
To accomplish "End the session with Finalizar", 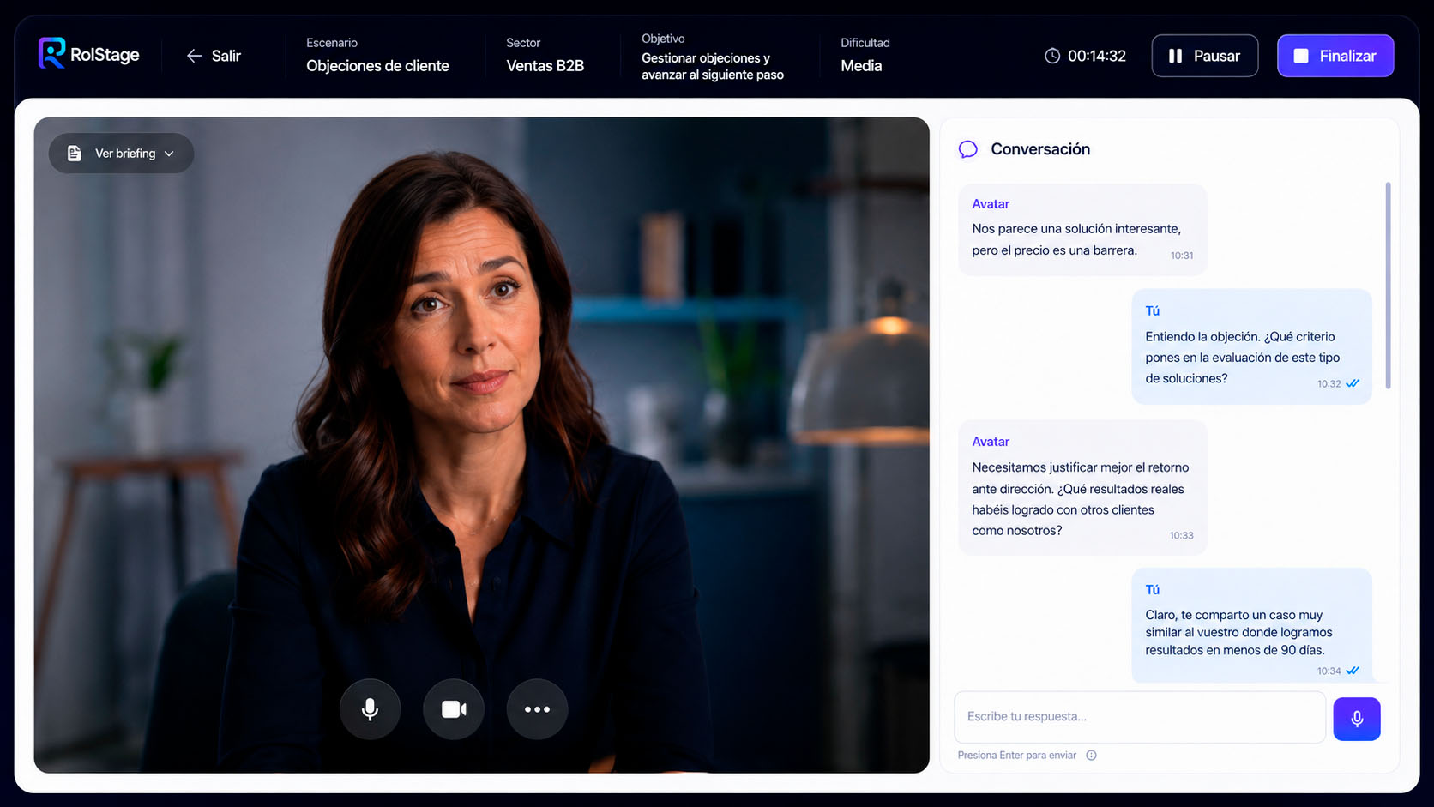I will (1335, 56).
